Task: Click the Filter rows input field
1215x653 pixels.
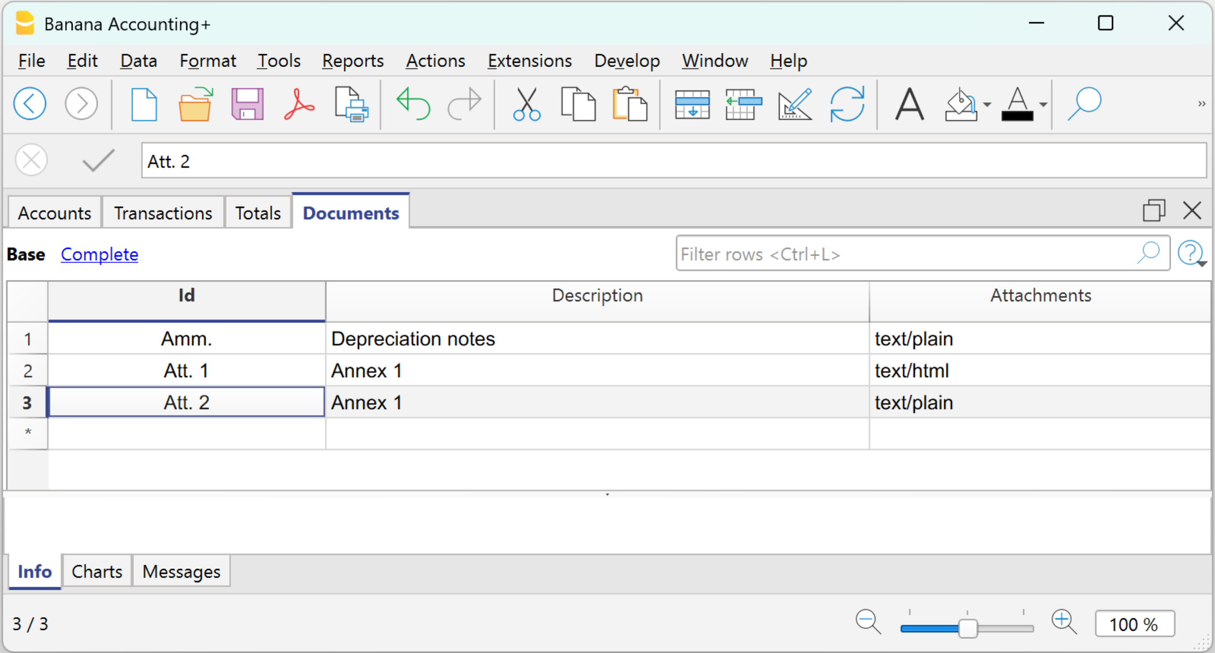Action: pos(906,255)
